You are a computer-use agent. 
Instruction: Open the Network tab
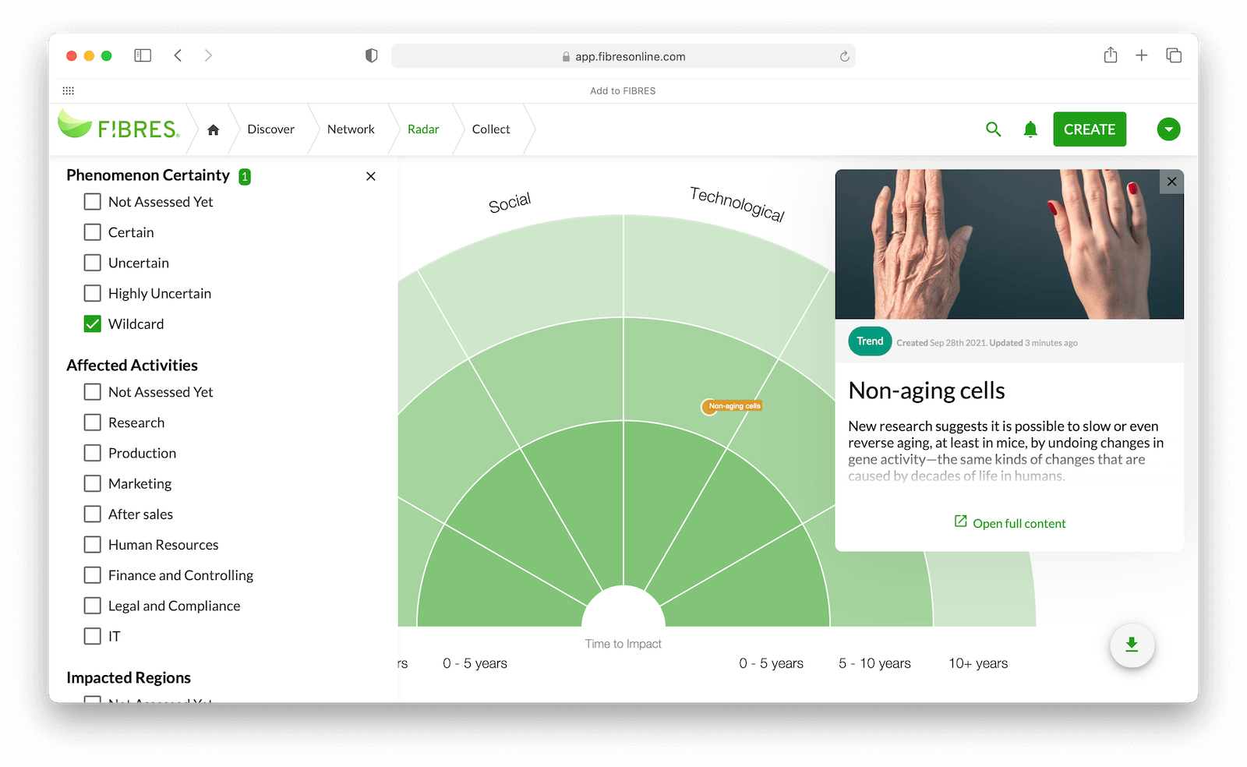point(351,129)
